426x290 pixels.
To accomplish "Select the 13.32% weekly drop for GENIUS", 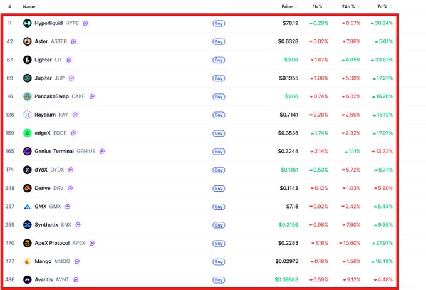I will click(382, 151).
